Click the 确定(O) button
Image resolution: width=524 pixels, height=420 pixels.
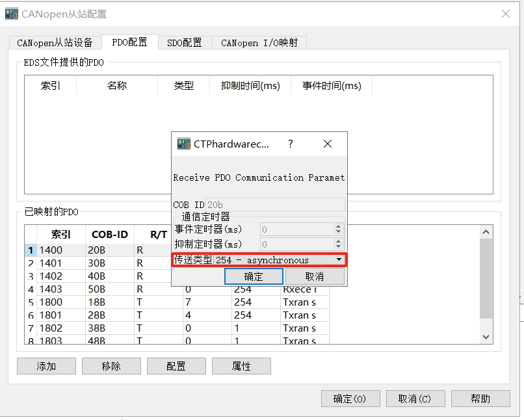[x=350, y=399]
